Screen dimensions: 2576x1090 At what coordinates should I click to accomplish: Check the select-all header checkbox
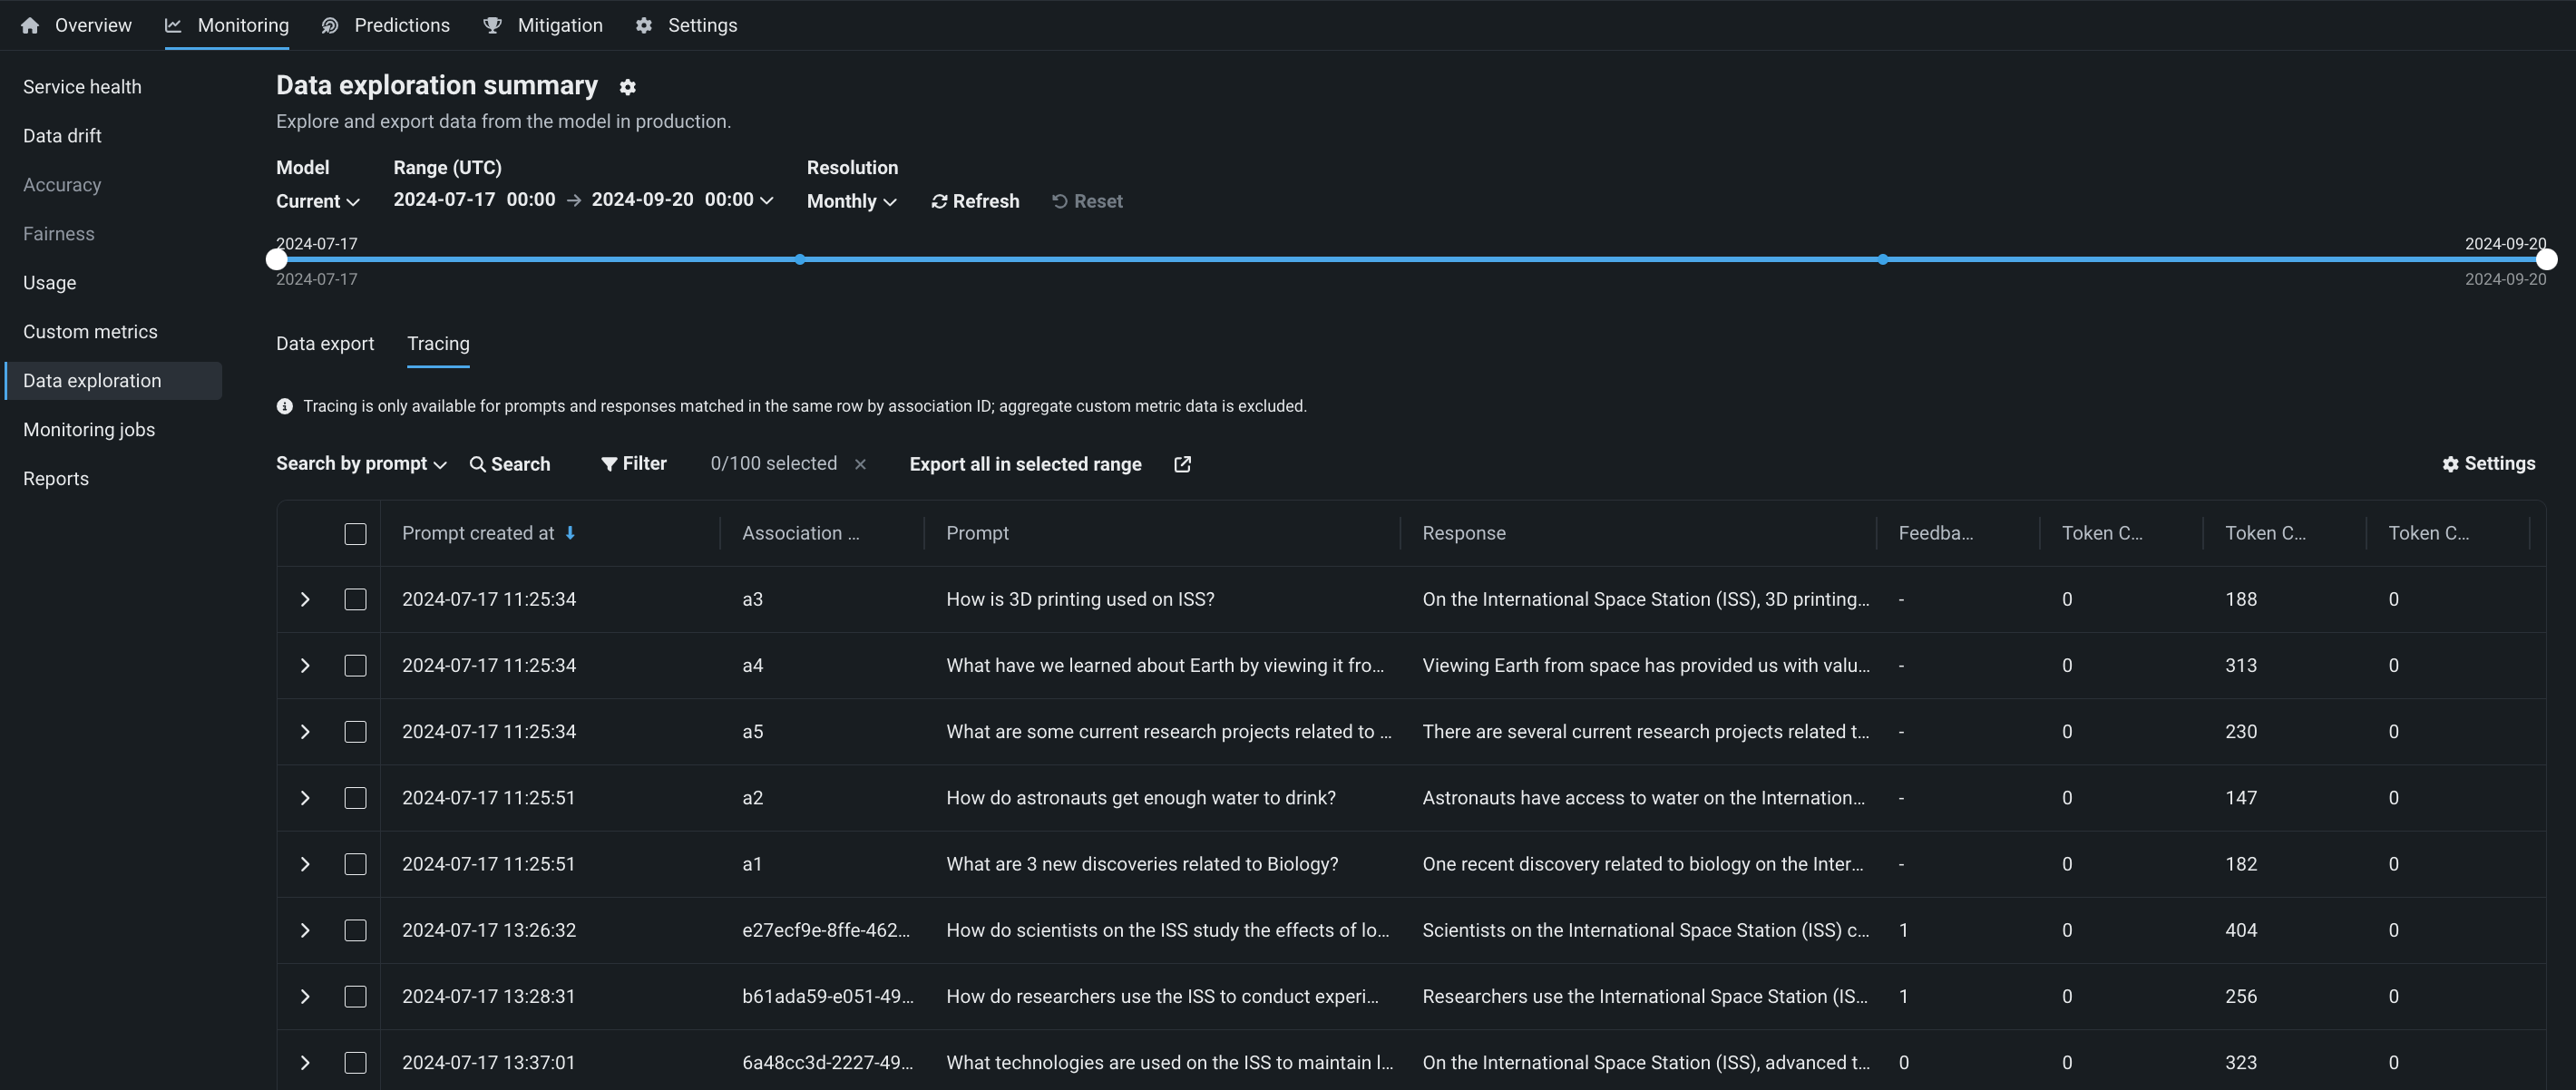coord(355,534)
